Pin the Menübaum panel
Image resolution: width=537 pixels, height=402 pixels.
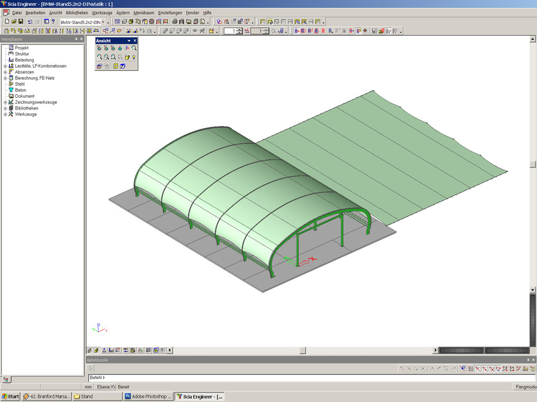[76, 39]
